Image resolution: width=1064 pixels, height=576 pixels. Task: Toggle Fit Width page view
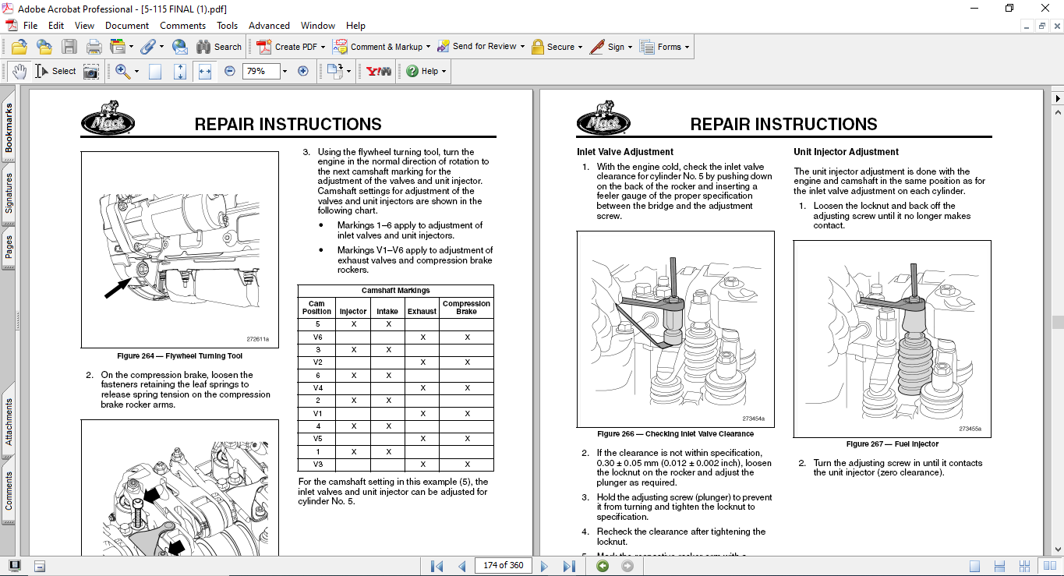(205, 71)
